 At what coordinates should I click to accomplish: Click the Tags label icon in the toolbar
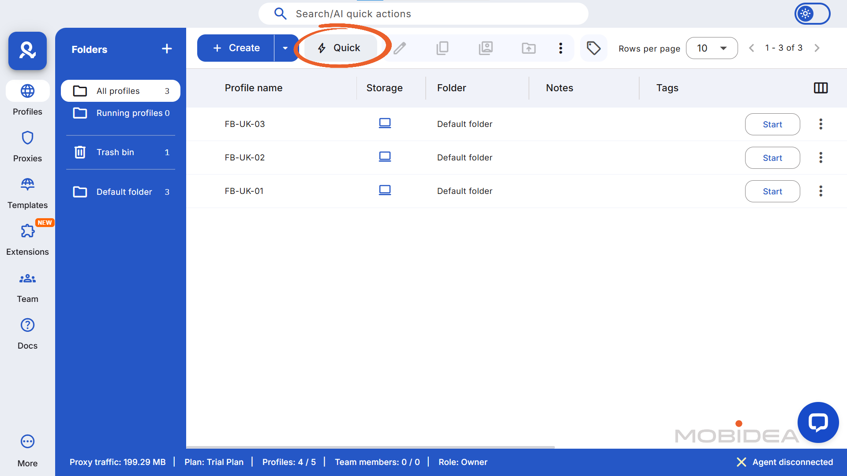coord(593,48)
